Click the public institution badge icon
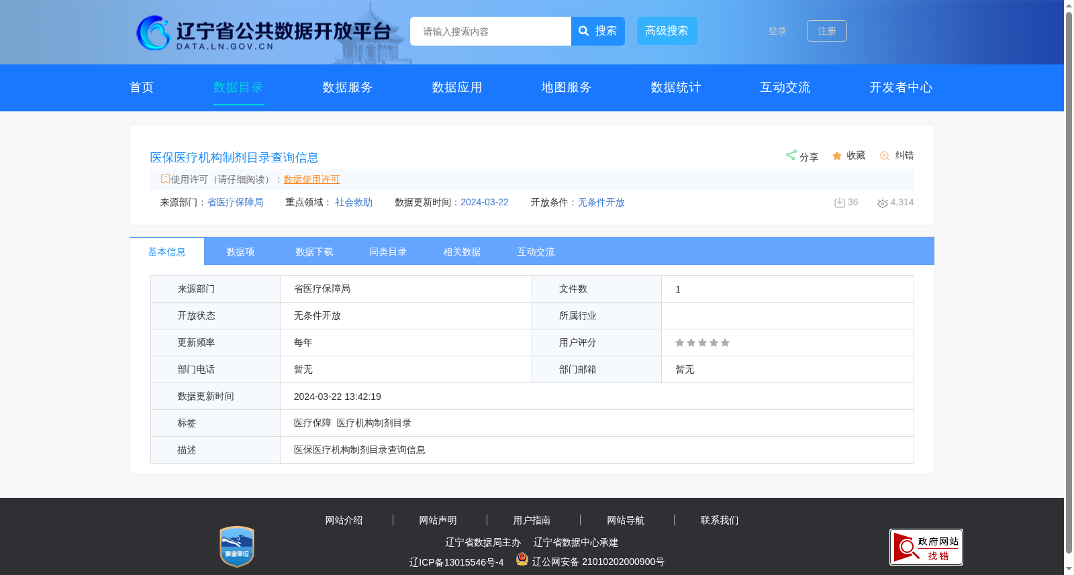Image resolution: width=1074 pixels, height=575 pixels. tap(237, 546)
